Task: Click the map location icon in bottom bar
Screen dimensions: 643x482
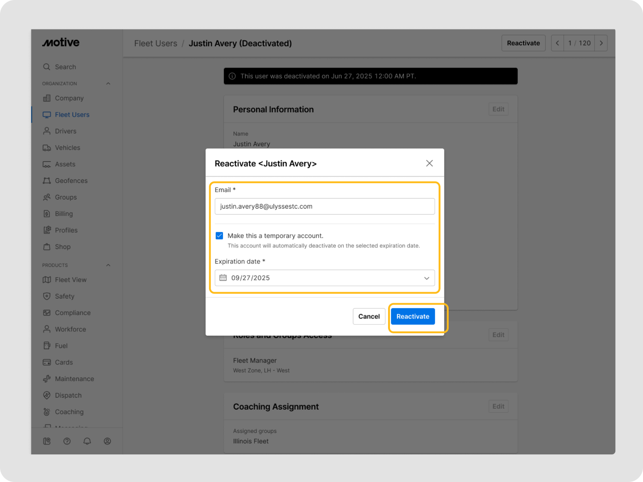Action: pos(47,441)
